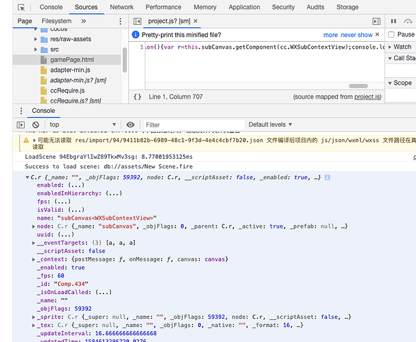
Task: Collapse the Scope section
Action: tap(390, 83)
